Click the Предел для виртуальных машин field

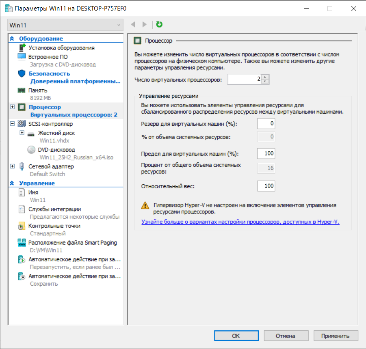pos(266,153)
